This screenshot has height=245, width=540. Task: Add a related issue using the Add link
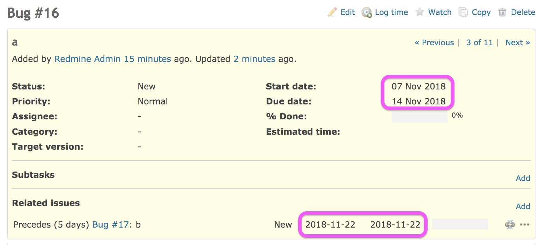[523, 206]
